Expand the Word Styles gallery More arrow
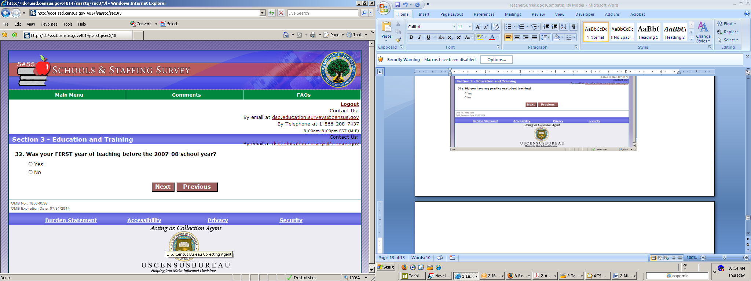751x281 pixels. point(691,39)
